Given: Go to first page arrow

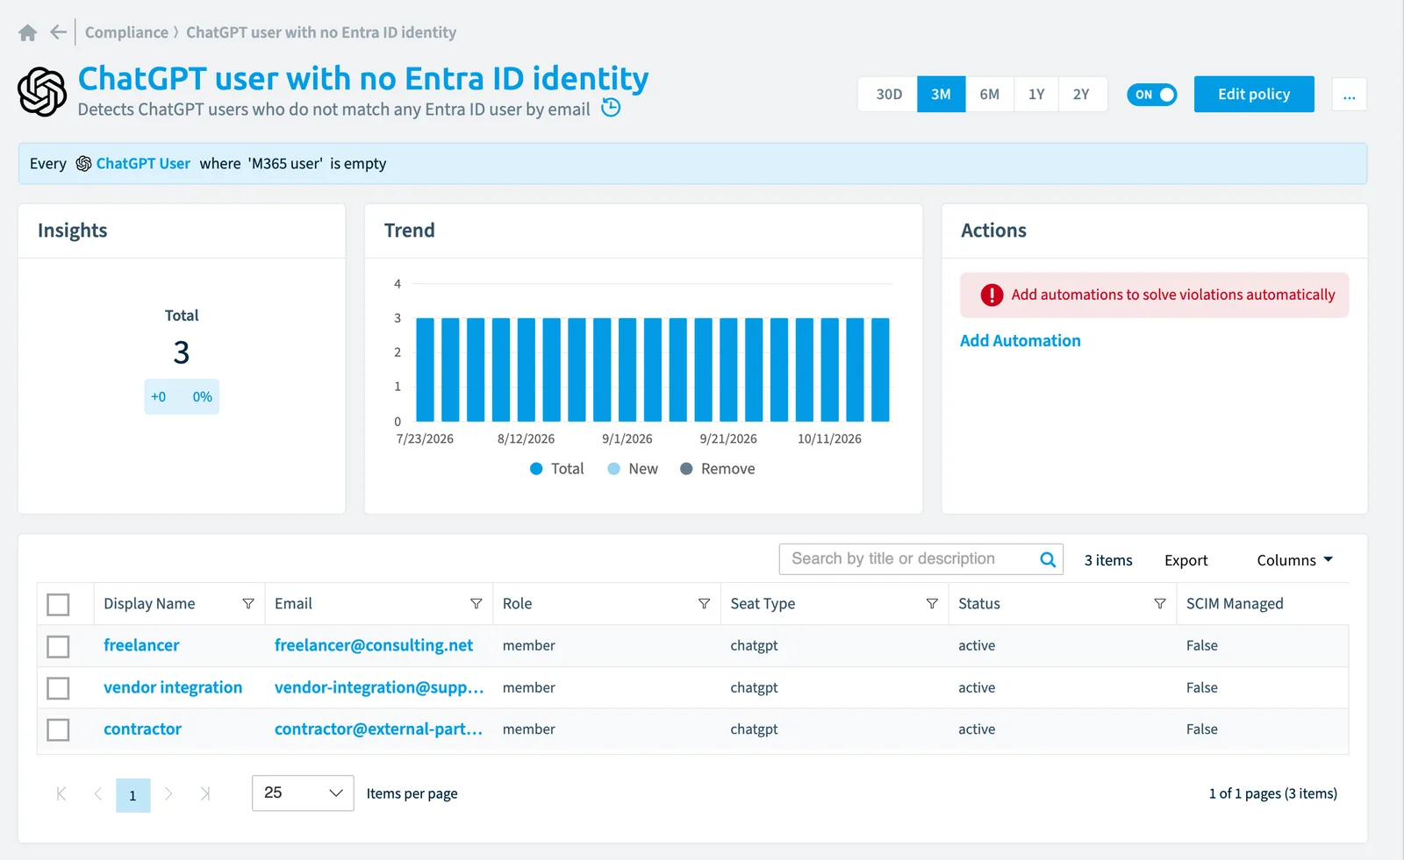Looking at the screenshot, I should point(61,794).
